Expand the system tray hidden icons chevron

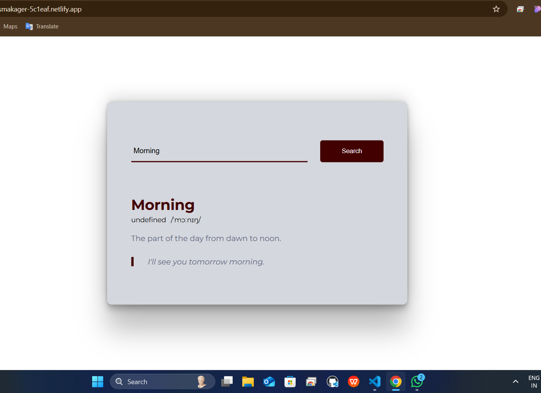coord(516,382)
